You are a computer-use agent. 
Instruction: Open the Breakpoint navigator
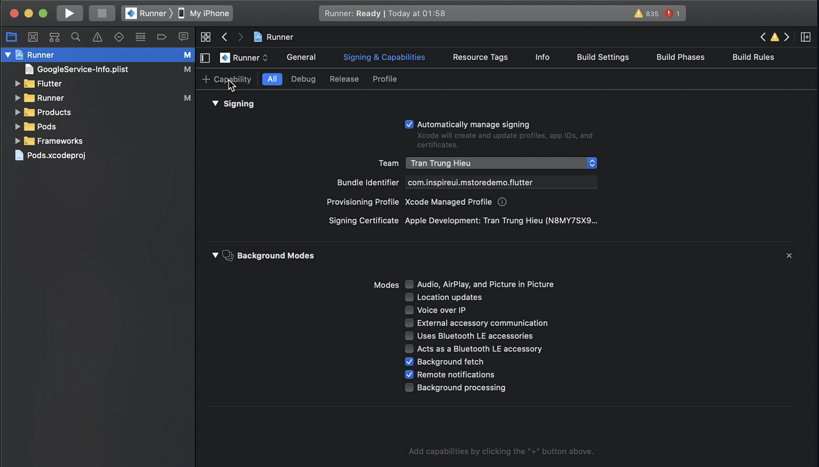tap(161, 37)
